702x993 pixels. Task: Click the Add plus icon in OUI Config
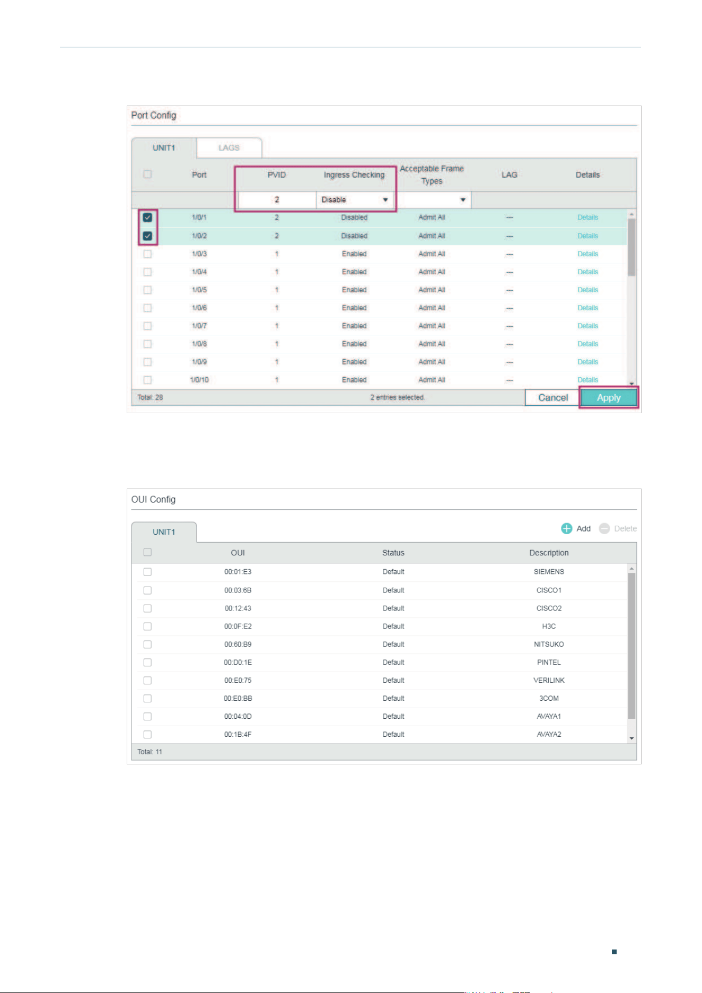pos(566,528)
